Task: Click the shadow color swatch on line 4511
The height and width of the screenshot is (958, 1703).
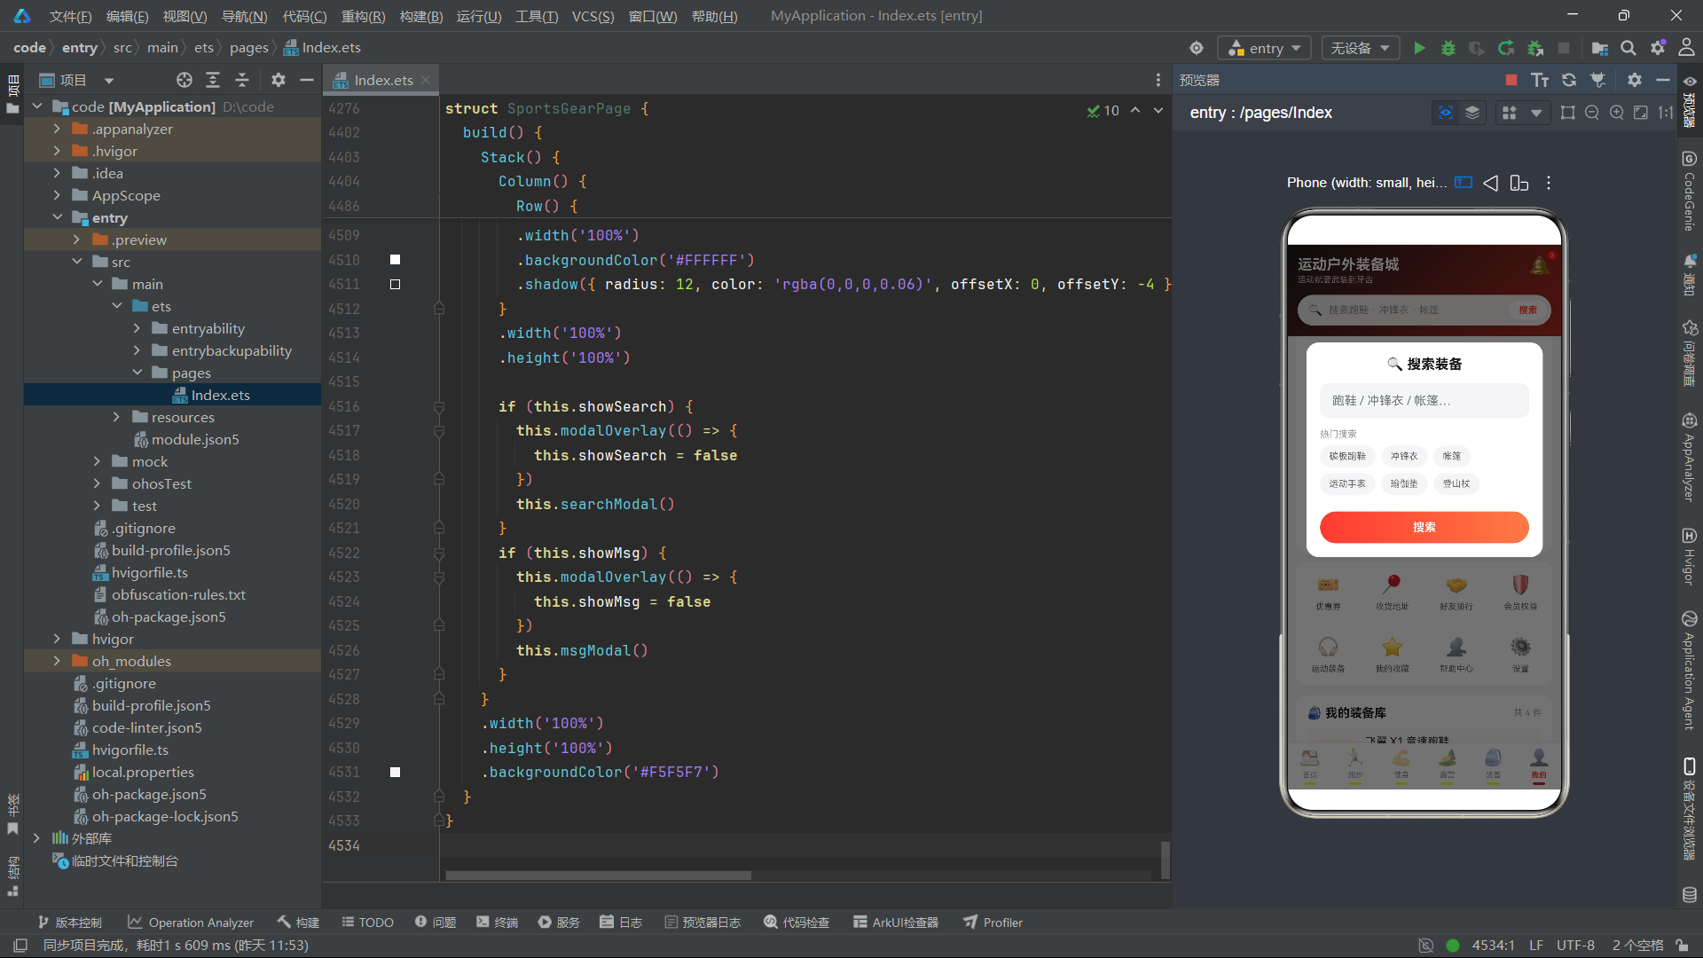Action: pos(395,285)
